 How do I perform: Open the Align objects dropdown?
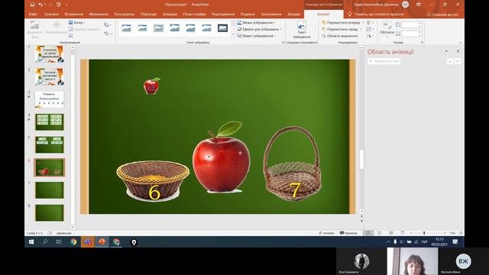click(x=370, y=23)
